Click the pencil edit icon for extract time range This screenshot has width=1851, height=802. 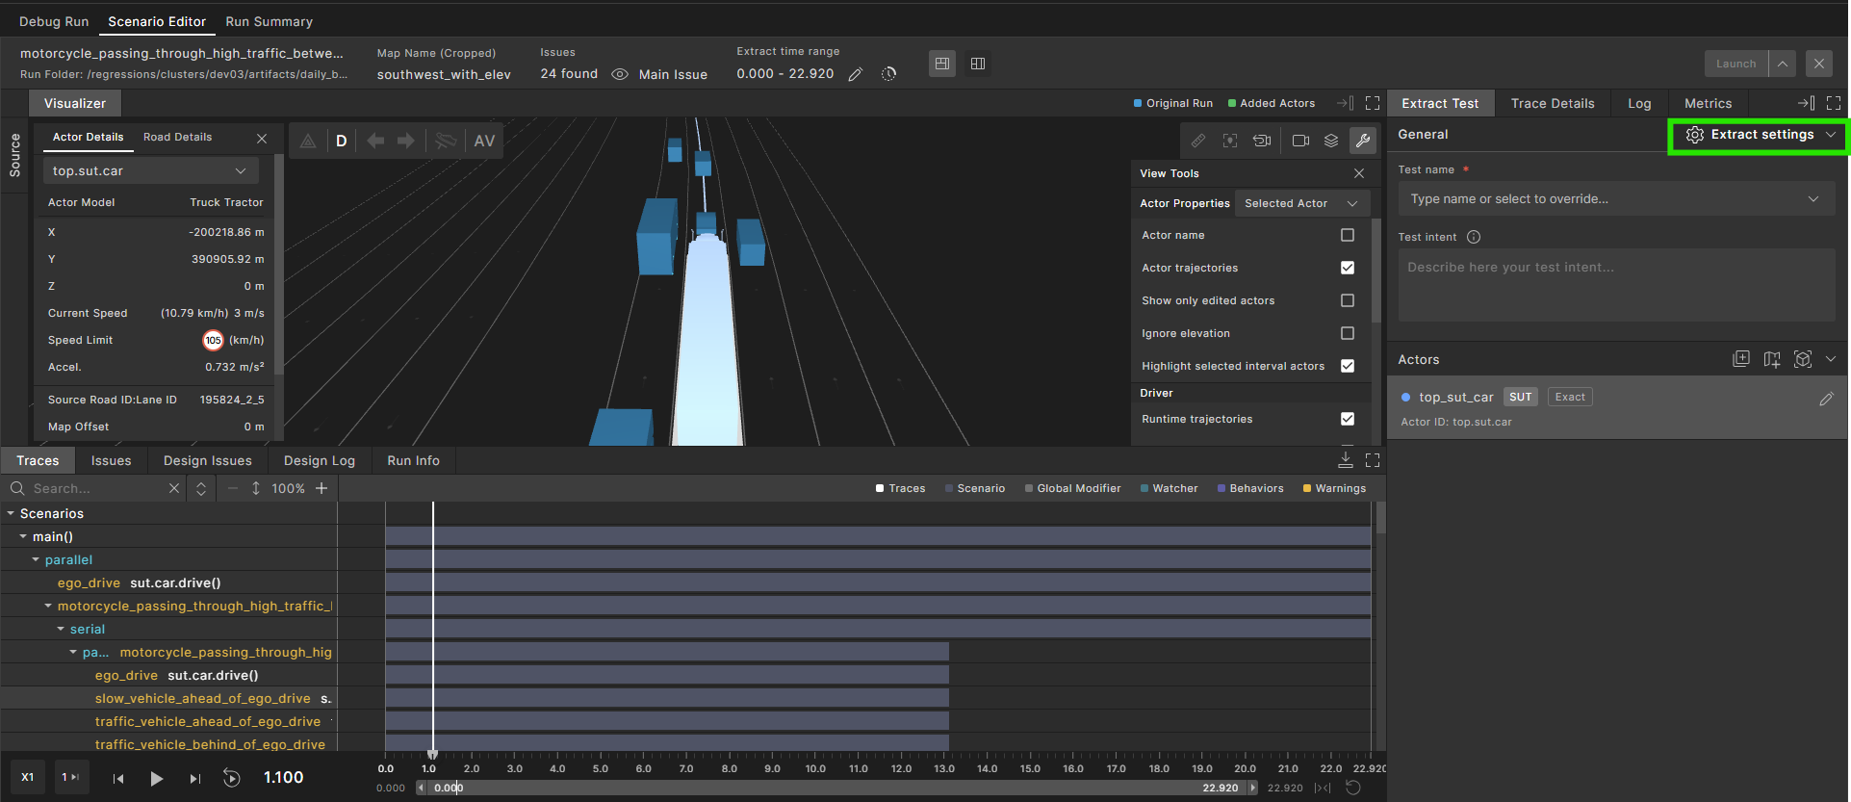855,74
